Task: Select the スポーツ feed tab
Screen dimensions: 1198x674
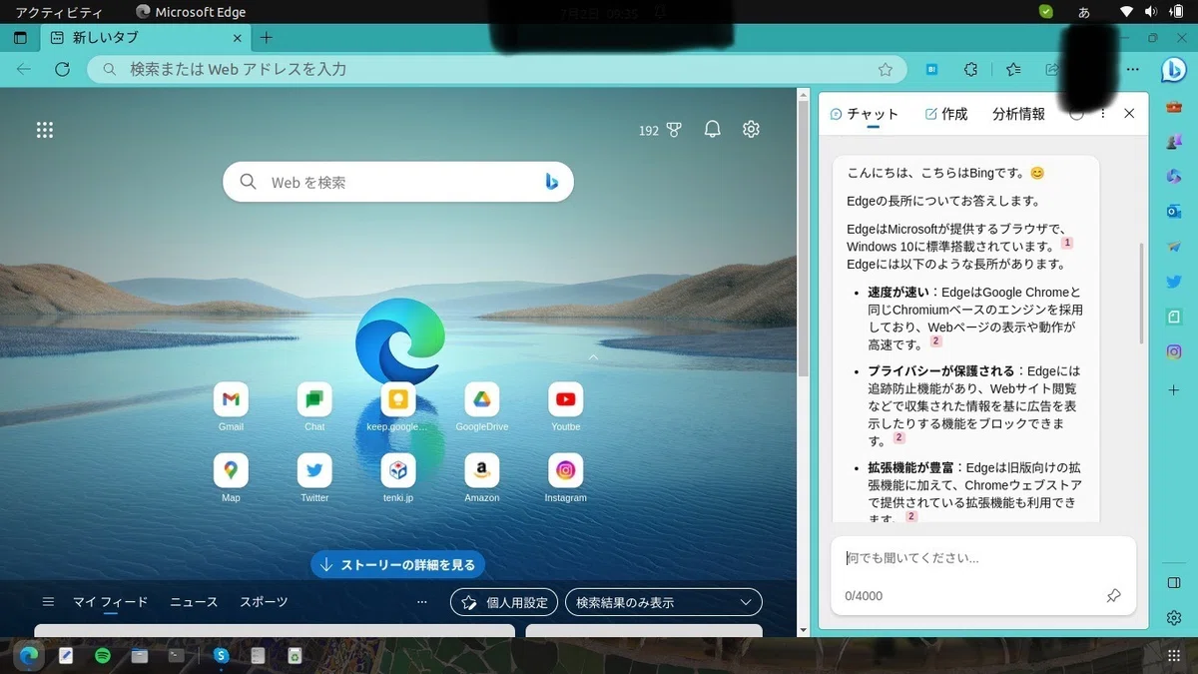Action: click(x=264, y=602)
